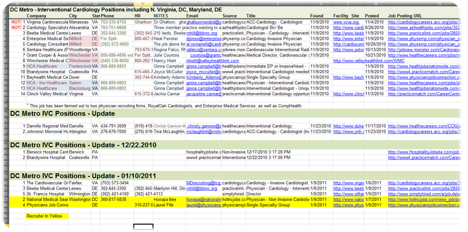Open the MDrecruiting@tcg email link
The width and height of the screenshot is (468, 232).
coord(204,183)
